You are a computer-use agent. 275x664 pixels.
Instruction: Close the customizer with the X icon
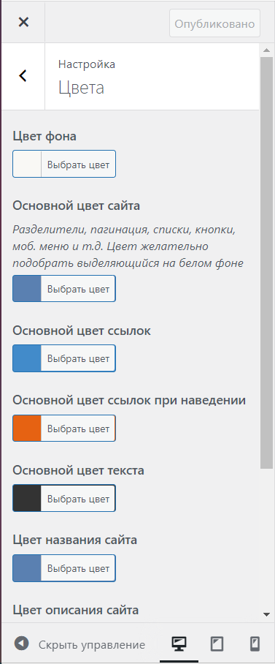(23, 22)
